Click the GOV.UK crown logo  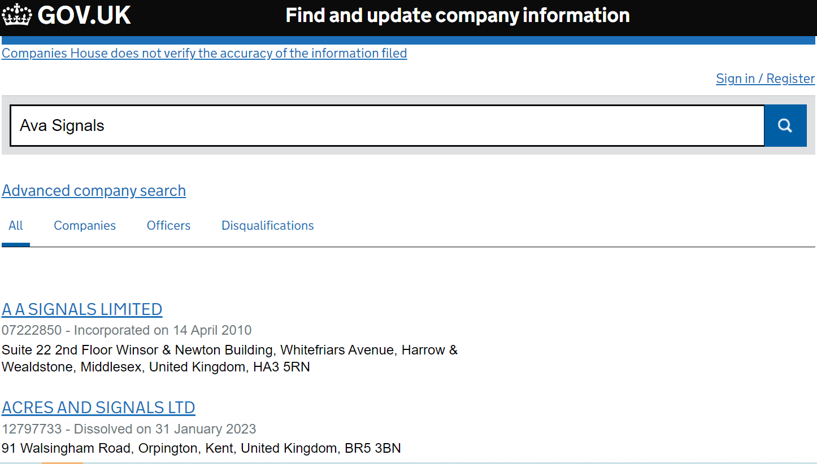pyautogui.click(x=17, y=15)
